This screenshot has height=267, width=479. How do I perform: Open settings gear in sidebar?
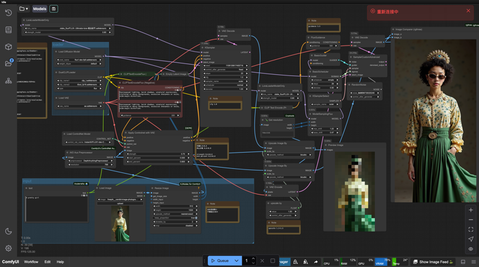click(8, 248)
